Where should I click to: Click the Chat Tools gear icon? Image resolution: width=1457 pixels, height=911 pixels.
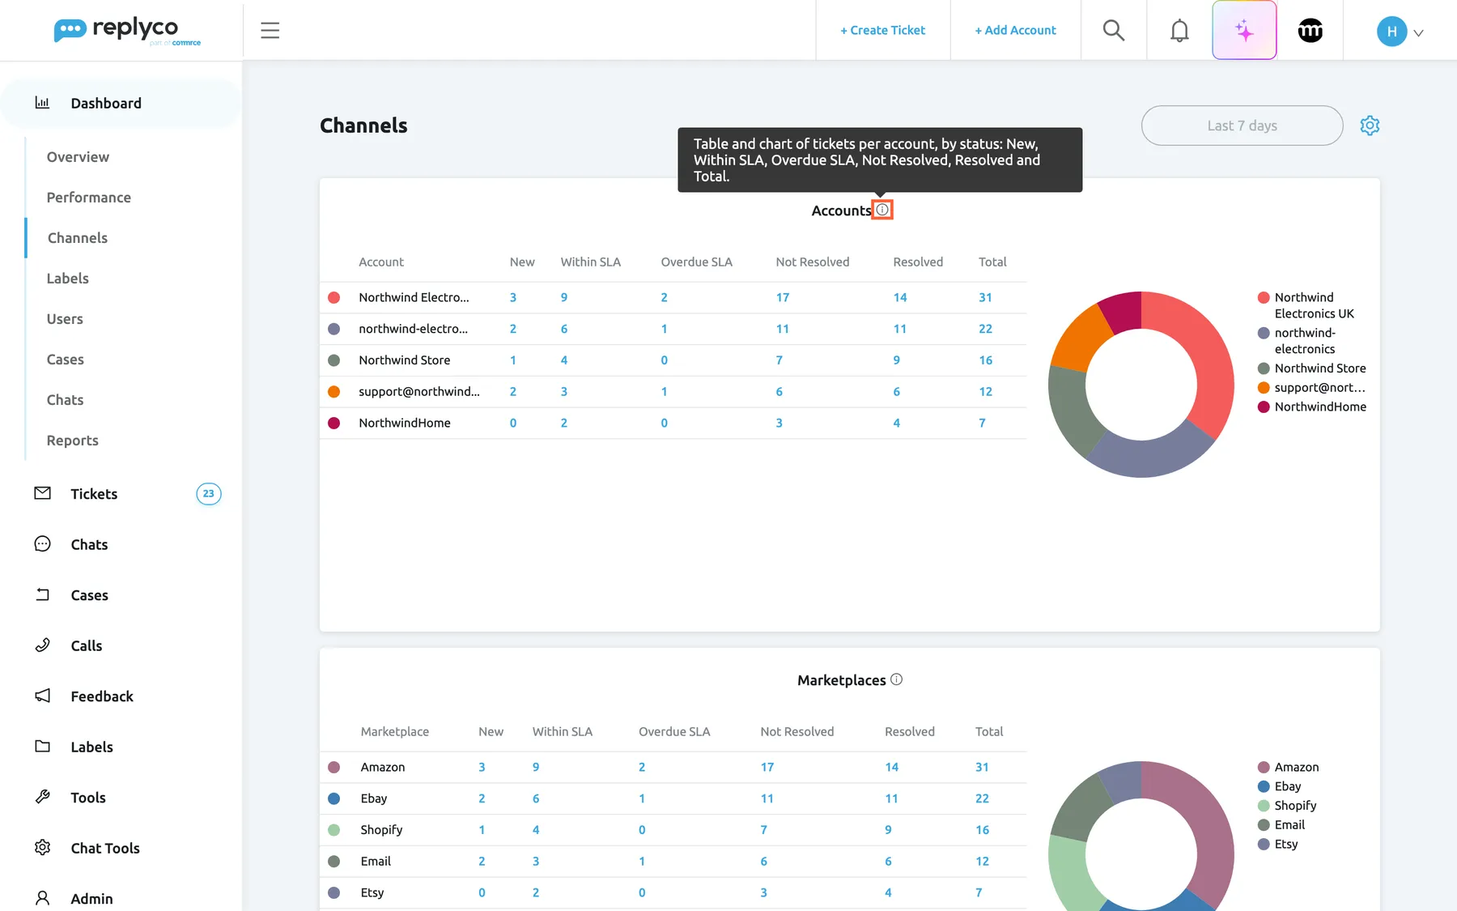(43, 847)
